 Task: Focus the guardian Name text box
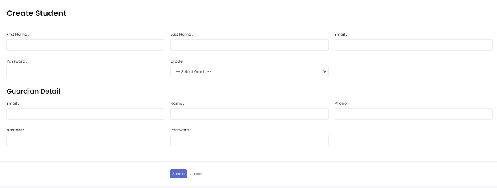[x=249, y=114]
